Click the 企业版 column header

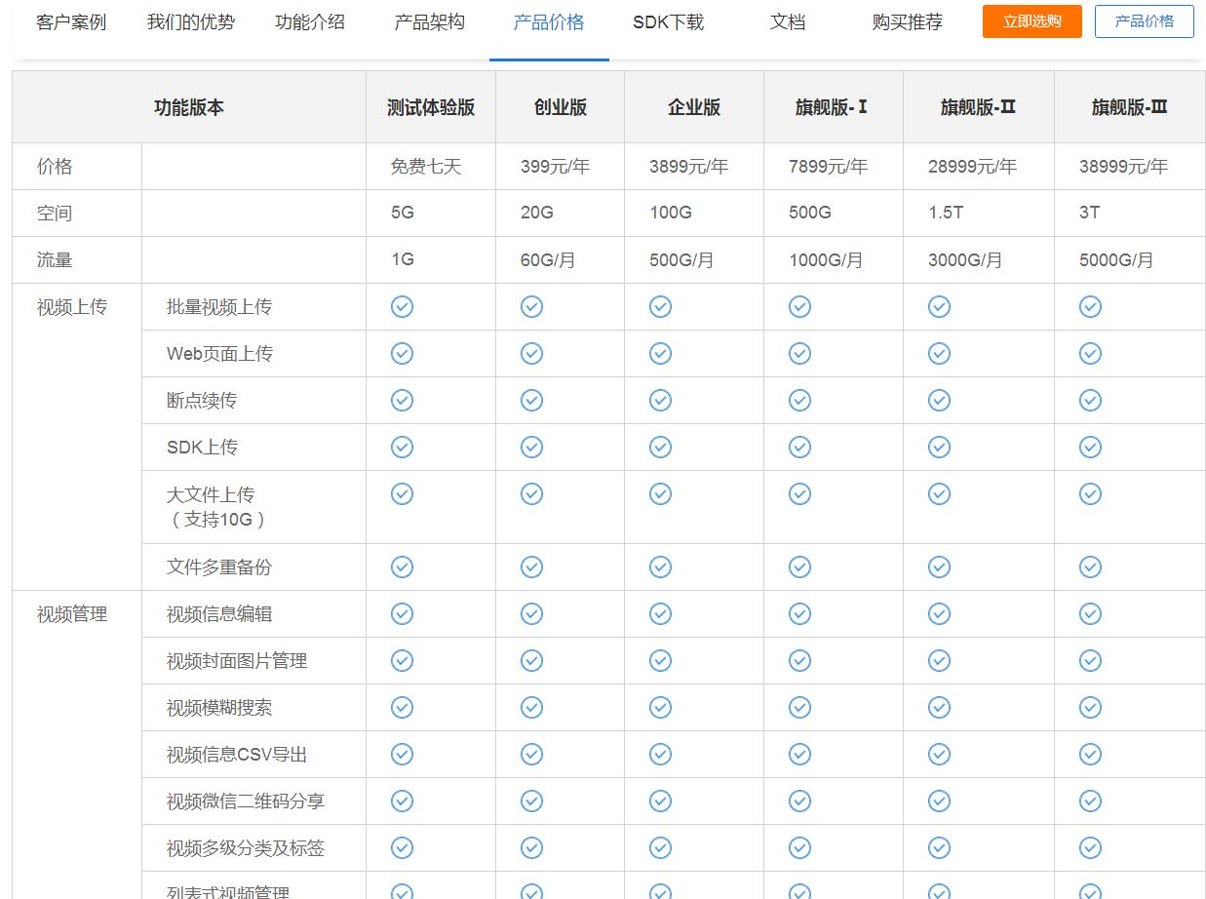coord(694,107)
